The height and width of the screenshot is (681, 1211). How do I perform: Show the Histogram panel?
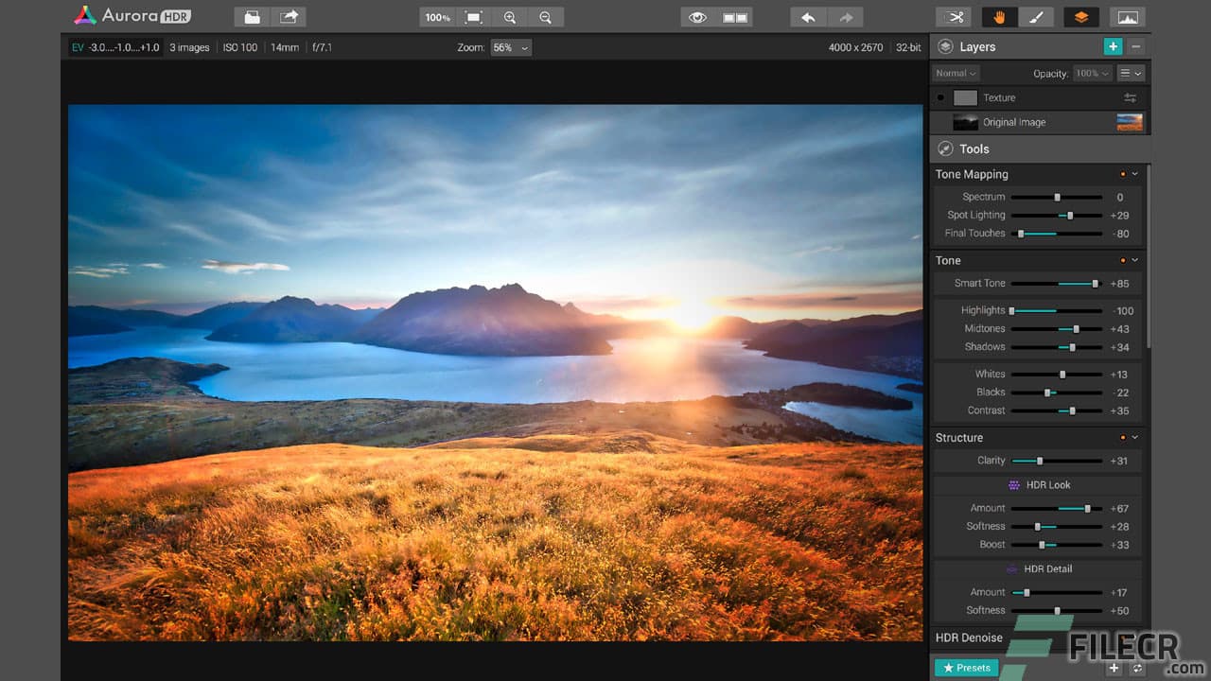[x=1127, y=16]
